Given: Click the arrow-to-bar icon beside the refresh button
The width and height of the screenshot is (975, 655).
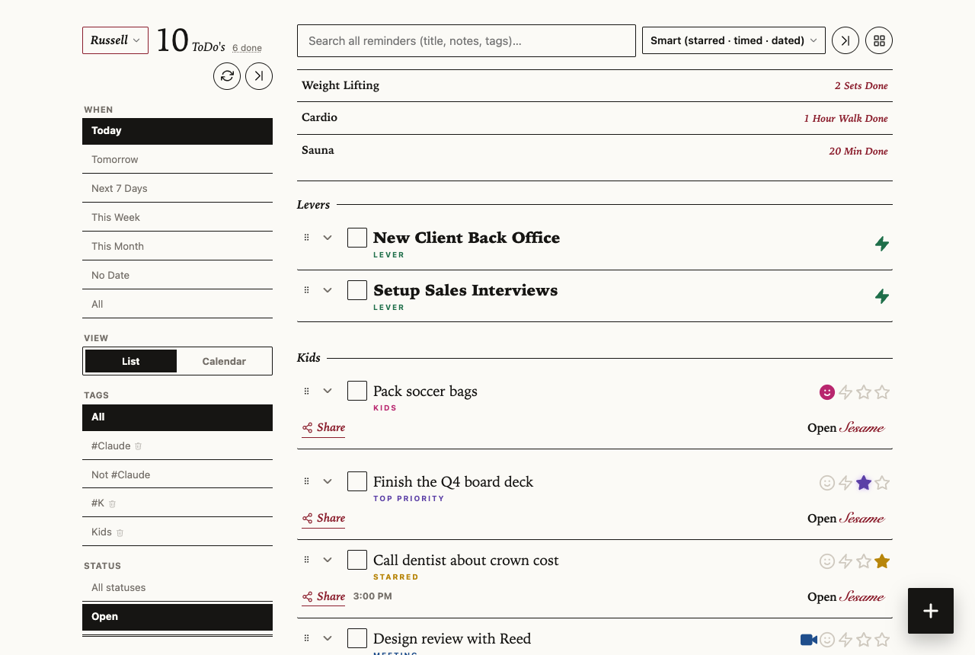Looking at the screenshot, I should coord(259,76).
